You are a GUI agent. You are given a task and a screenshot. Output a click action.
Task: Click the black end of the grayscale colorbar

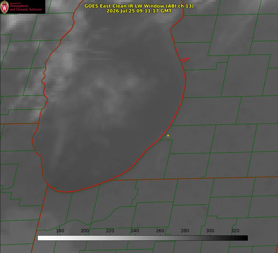[x=244, y=238]
